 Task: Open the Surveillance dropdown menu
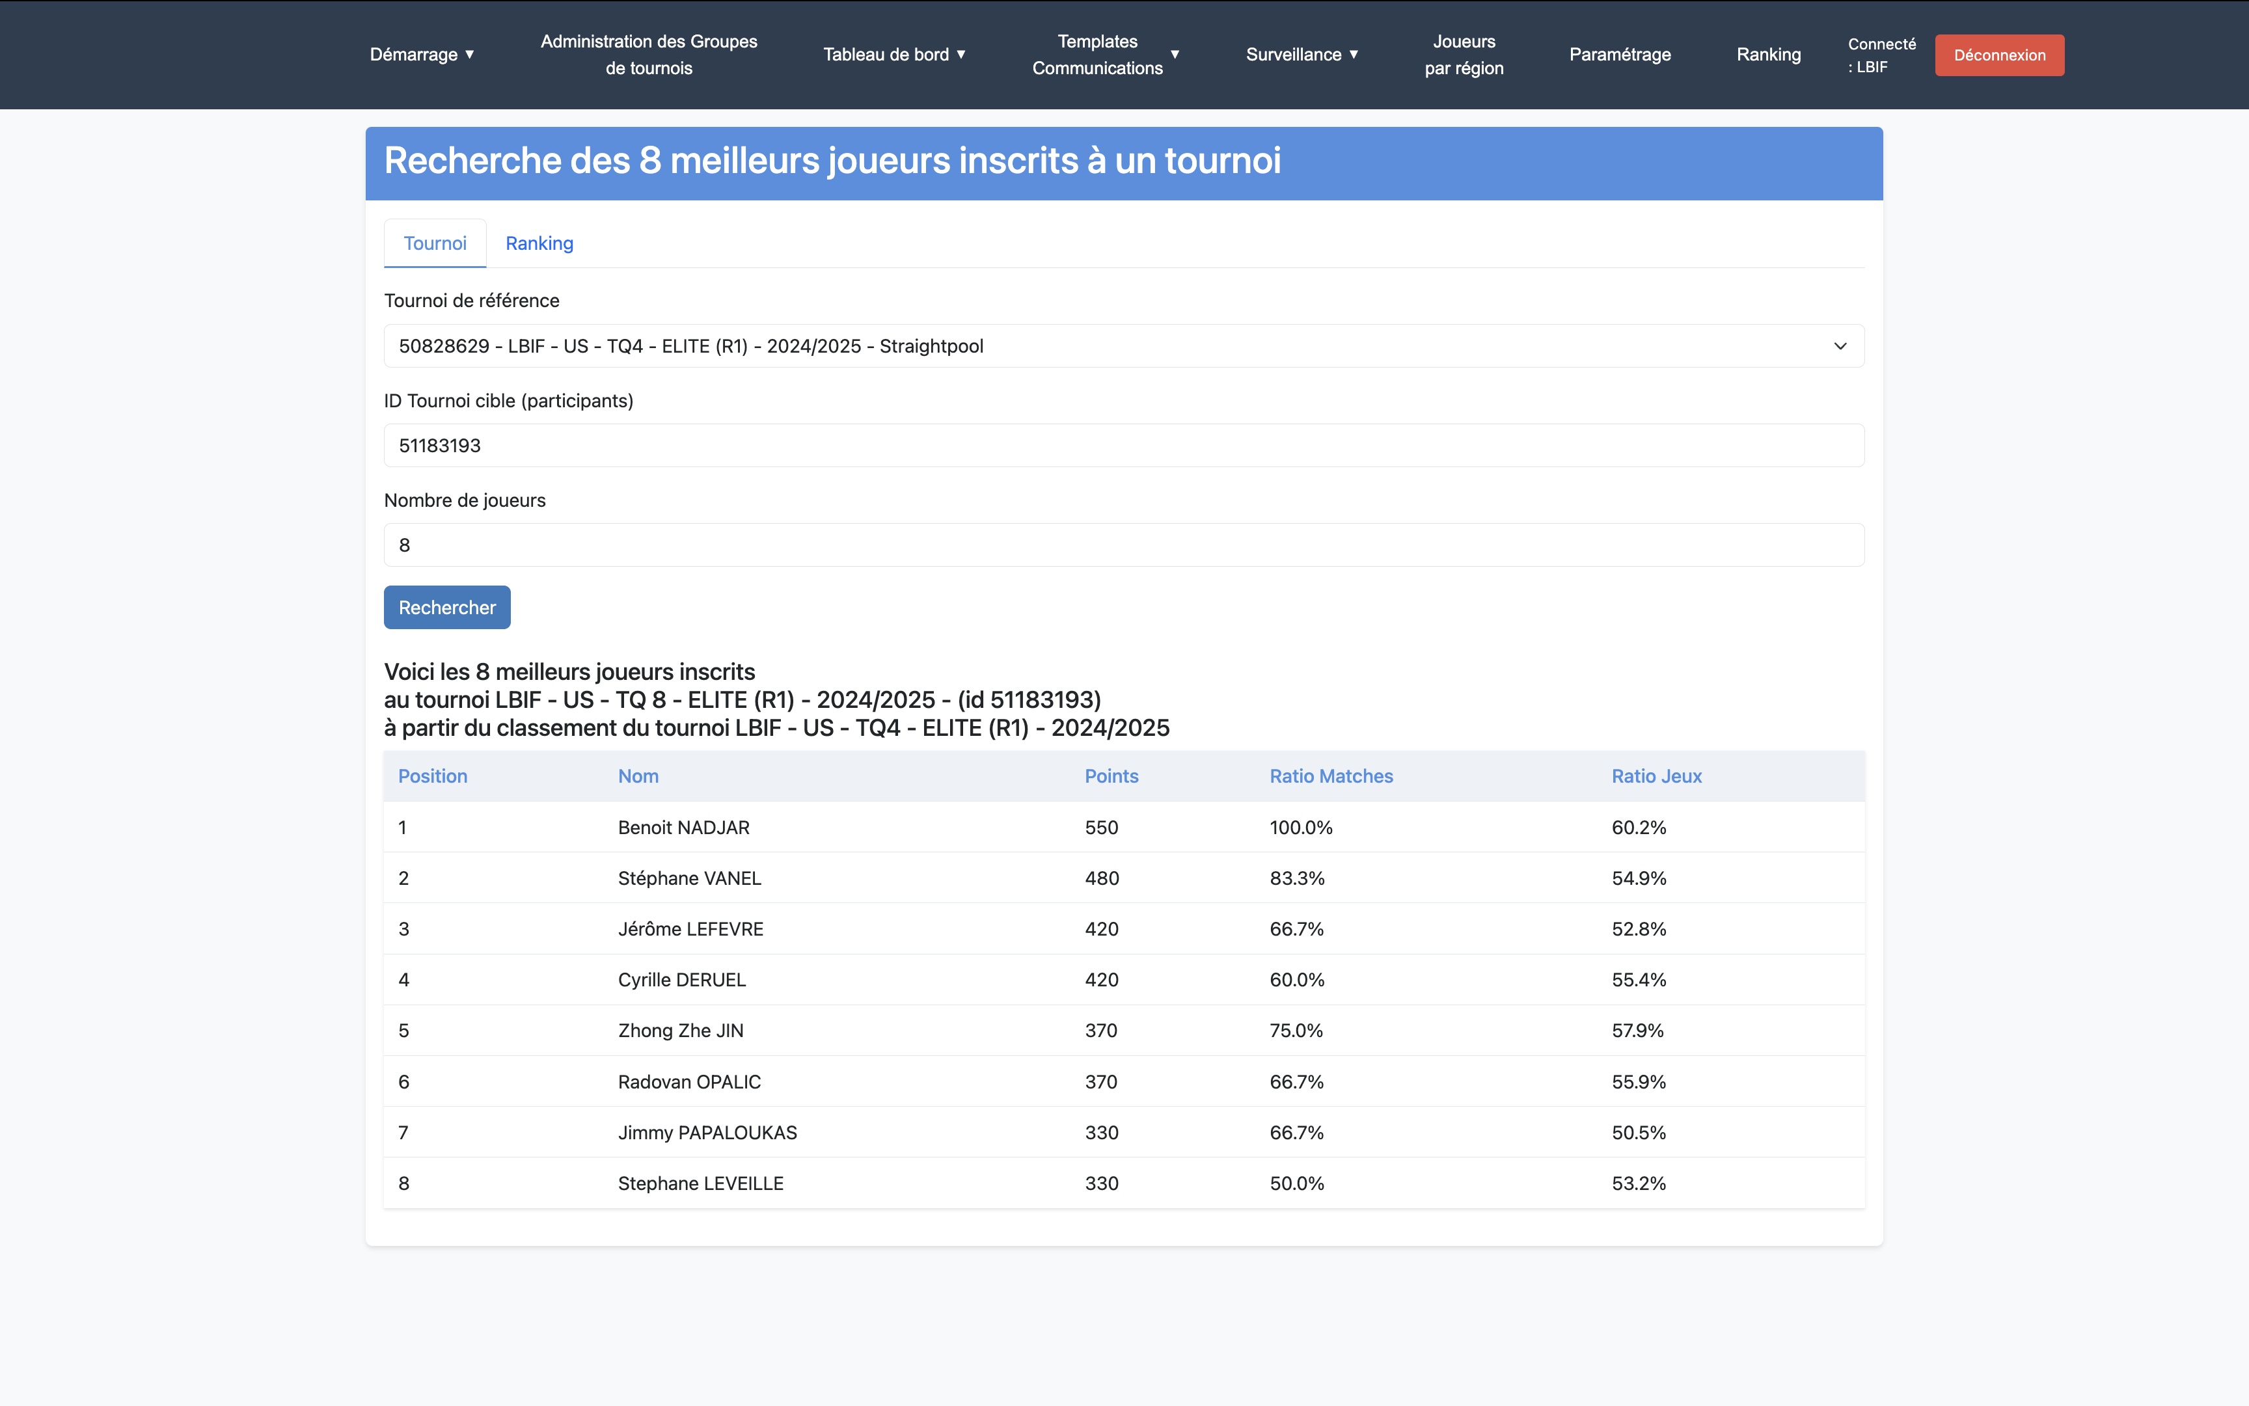pyautogui.click(x=1302, y=55)
